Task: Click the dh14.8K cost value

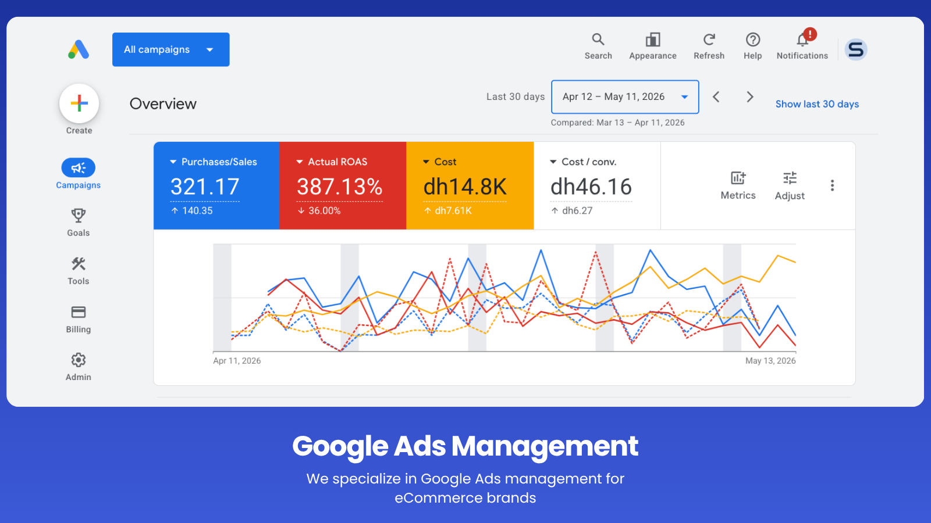Action: [x=465, y=187]
